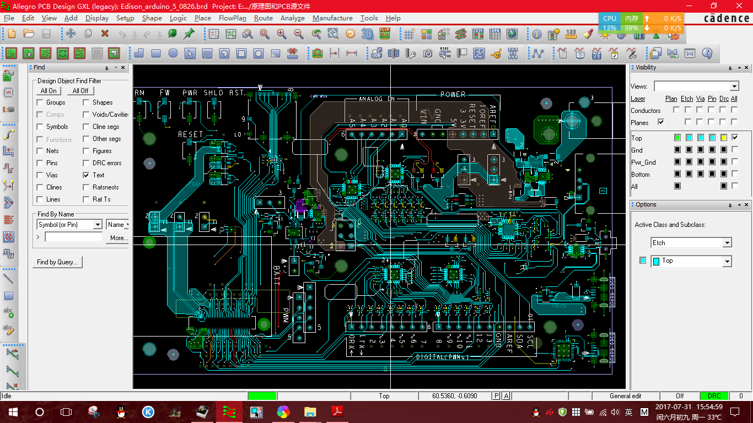Image resolution: width=753 pixels, height=423 pixels.
Task: Open the Symbol (or Pin) dropdown
Action: click(98, 225)
